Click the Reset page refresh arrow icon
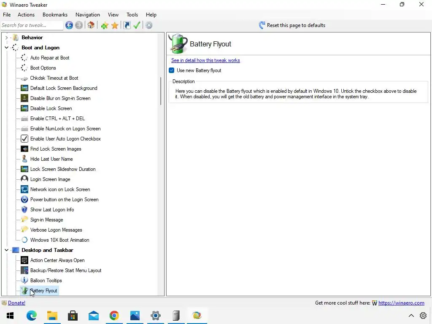 (x=262, y=25)
